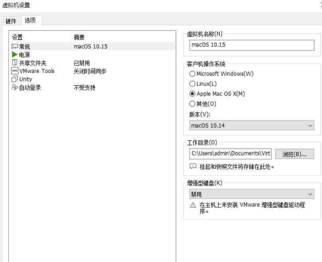This screenshot has width=322, height=262.
Task: Select the 电源 settings row
Action: pos(93,55)
